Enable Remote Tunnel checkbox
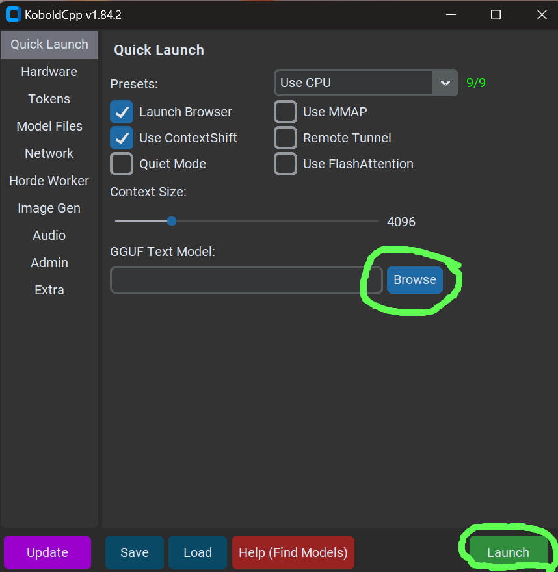 (x=286, y=138)
